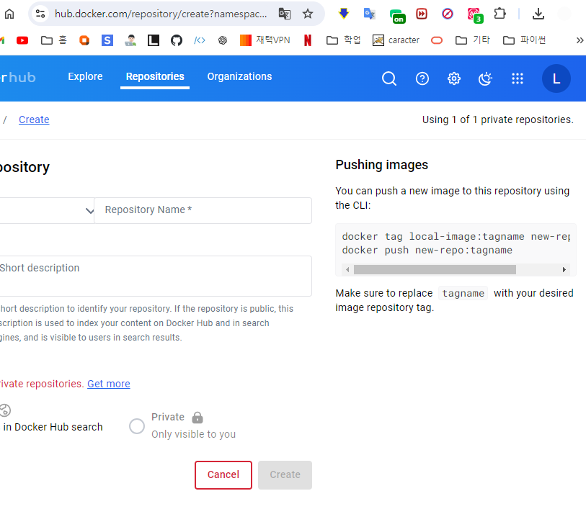Open the black L-shaped bookmark icon
This screenshot has height=509, width=586.
154,40
